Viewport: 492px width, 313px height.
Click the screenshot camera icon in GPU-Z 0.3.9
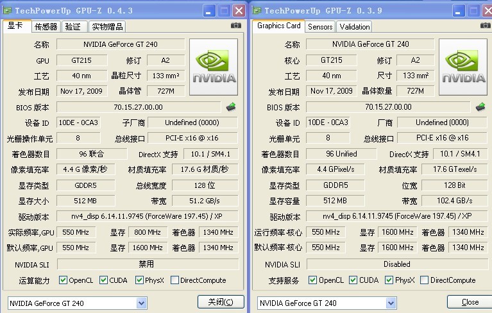coord(486,25)
